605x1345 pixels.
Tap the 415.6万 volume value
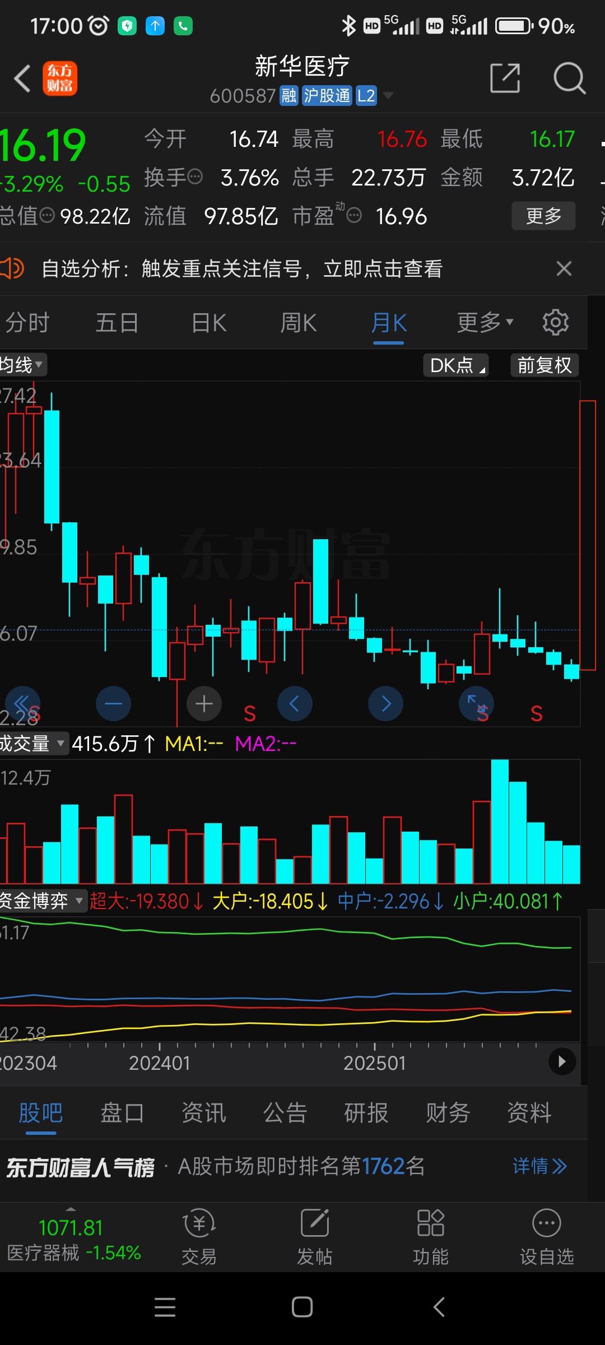(113, 744)
